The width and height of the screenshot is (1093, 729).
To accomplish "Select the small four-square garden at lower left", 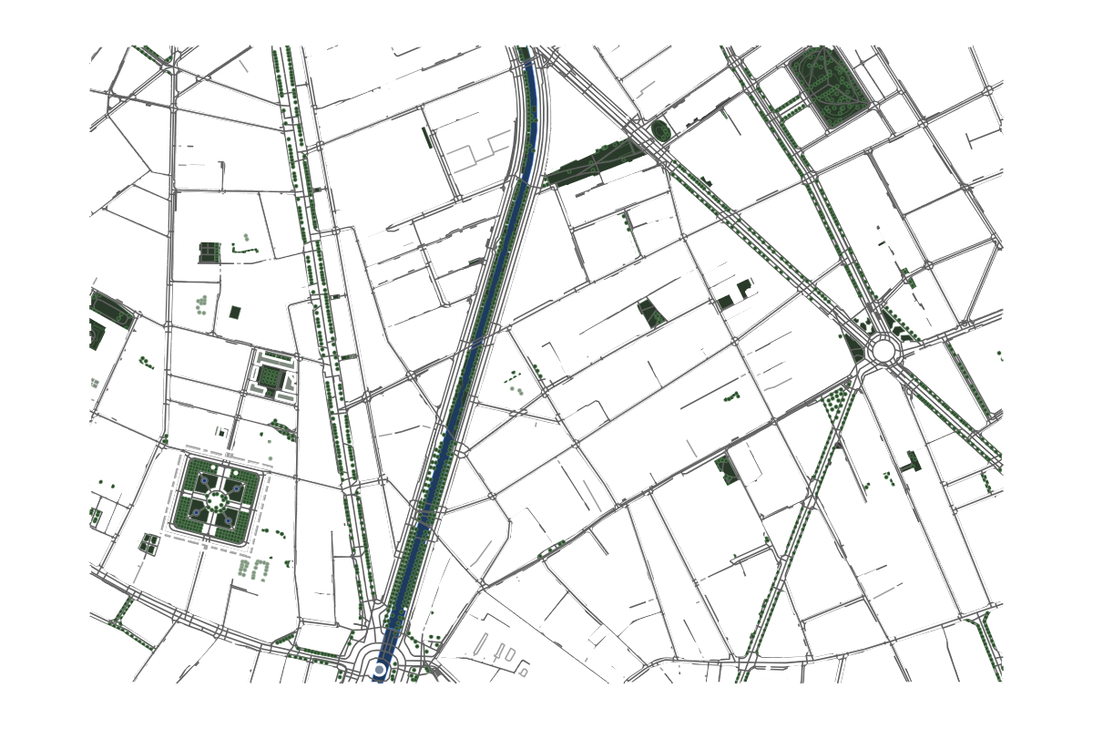I will pyautogui.click(x=148, y=544).
